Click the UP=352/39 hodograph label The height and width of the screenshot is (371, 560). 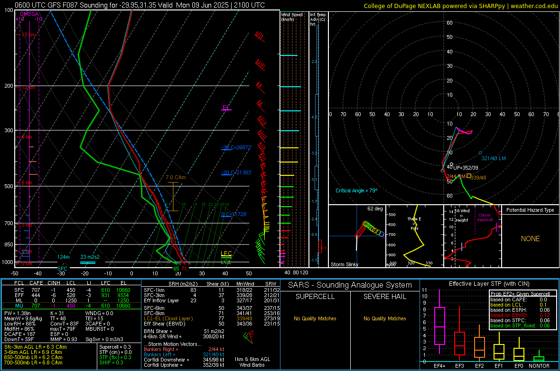[466, 168]
